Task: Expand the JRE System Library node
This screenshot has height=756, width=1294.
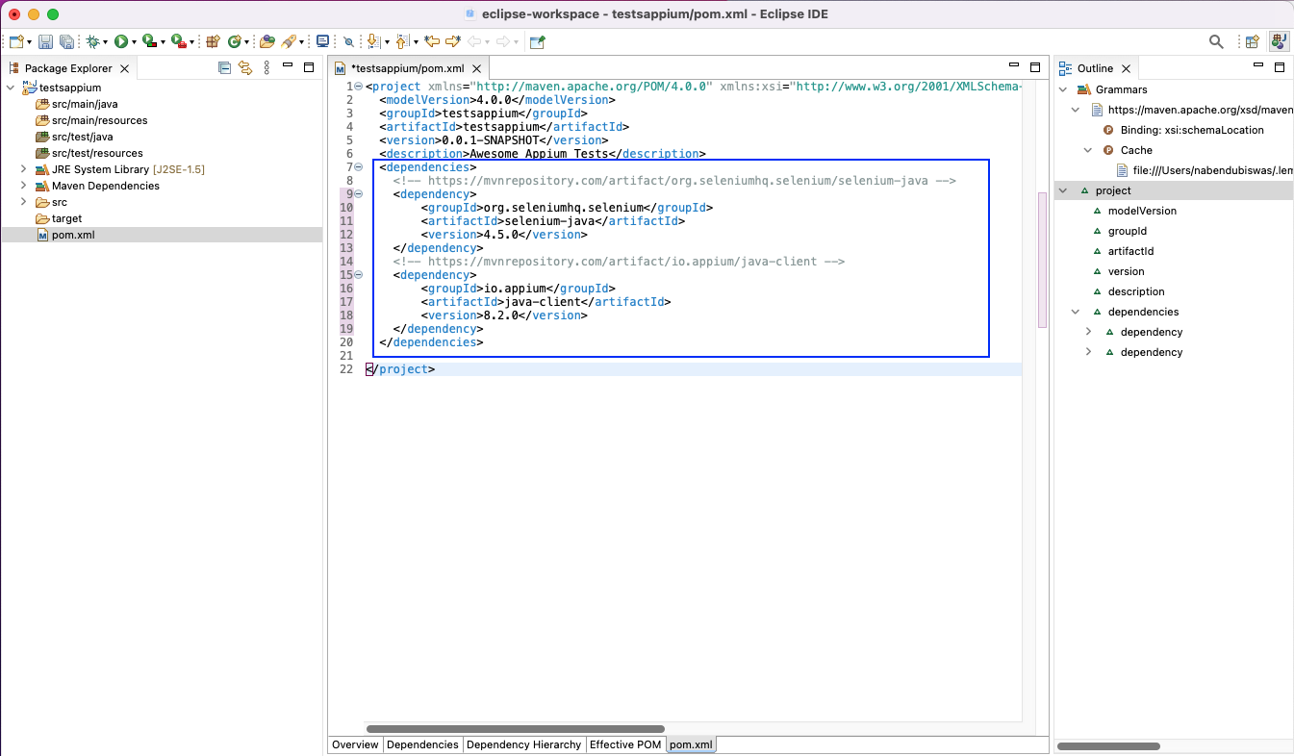Action: [x=22, y=169]
